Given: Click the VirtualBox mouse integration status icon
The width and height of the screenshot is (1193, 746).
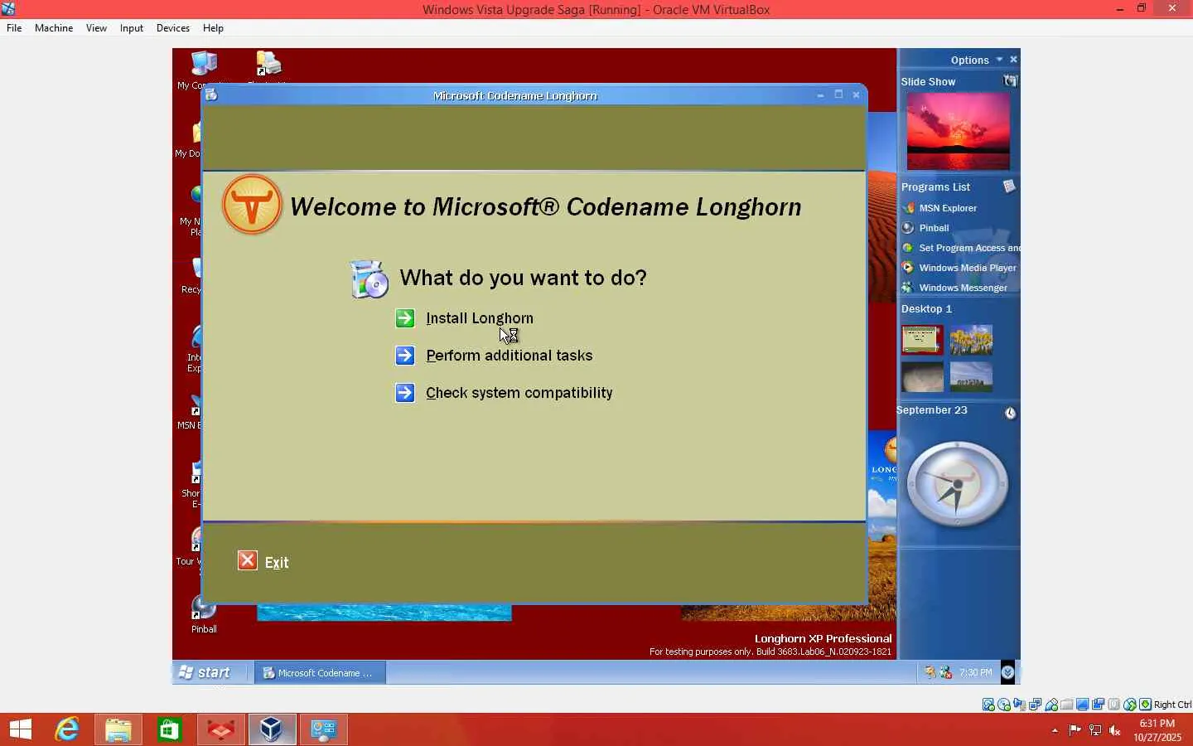Looking at the screenshot, I should 1130,705.
